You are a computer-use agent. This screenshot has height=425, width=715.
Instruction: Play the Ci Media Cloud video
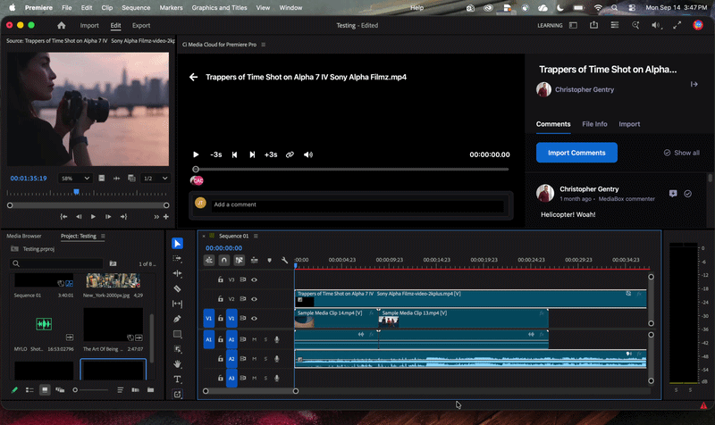[196, 154]
